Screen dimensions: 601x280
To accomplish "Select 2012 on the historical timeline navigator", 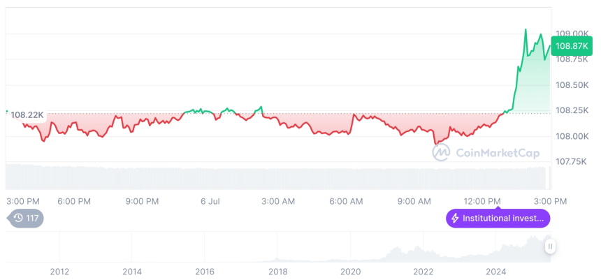I will click(x=59, y=271).
